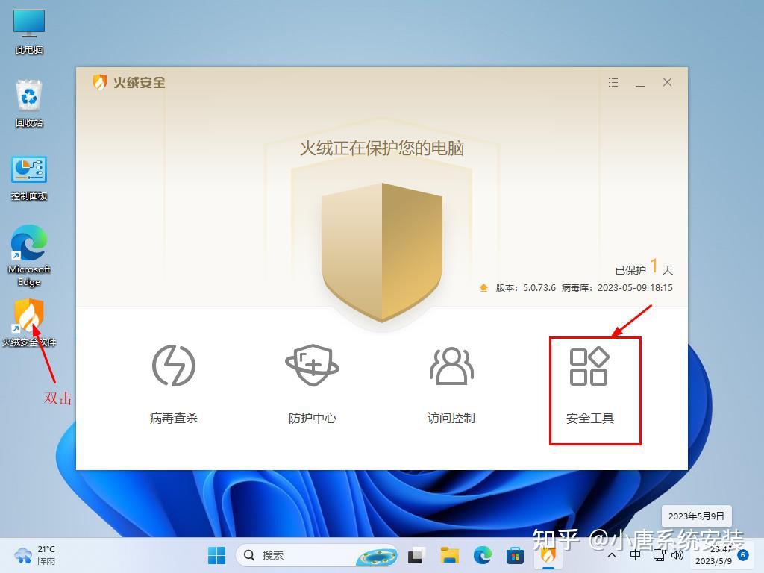Open 防护中心 protection center icon
The height and width of the screenshot is (573, 764).
click(313, 365)
